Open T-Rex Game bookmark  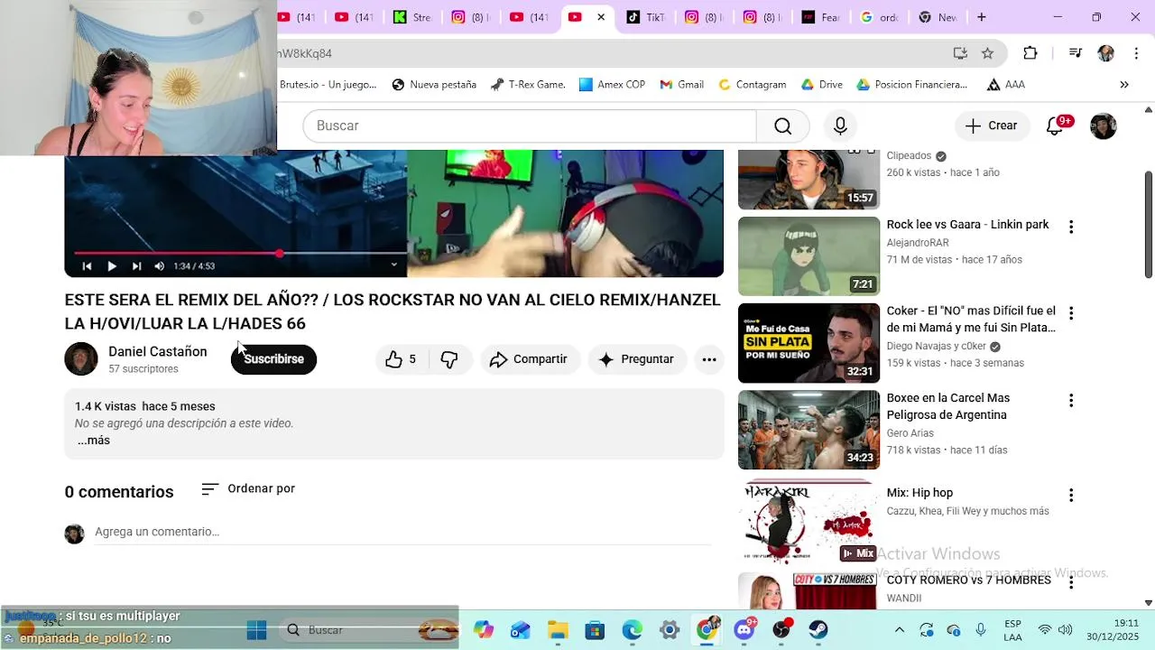528,85
